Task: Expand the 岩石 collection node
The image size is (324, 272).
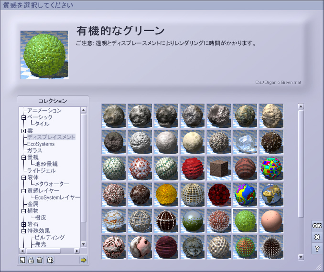Action: pos(23,224)
